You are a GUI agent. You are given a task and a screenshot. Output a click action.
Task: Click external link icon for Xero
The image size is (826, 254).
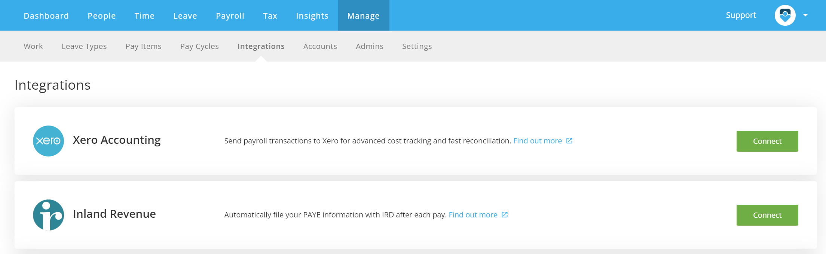point(569,141)
